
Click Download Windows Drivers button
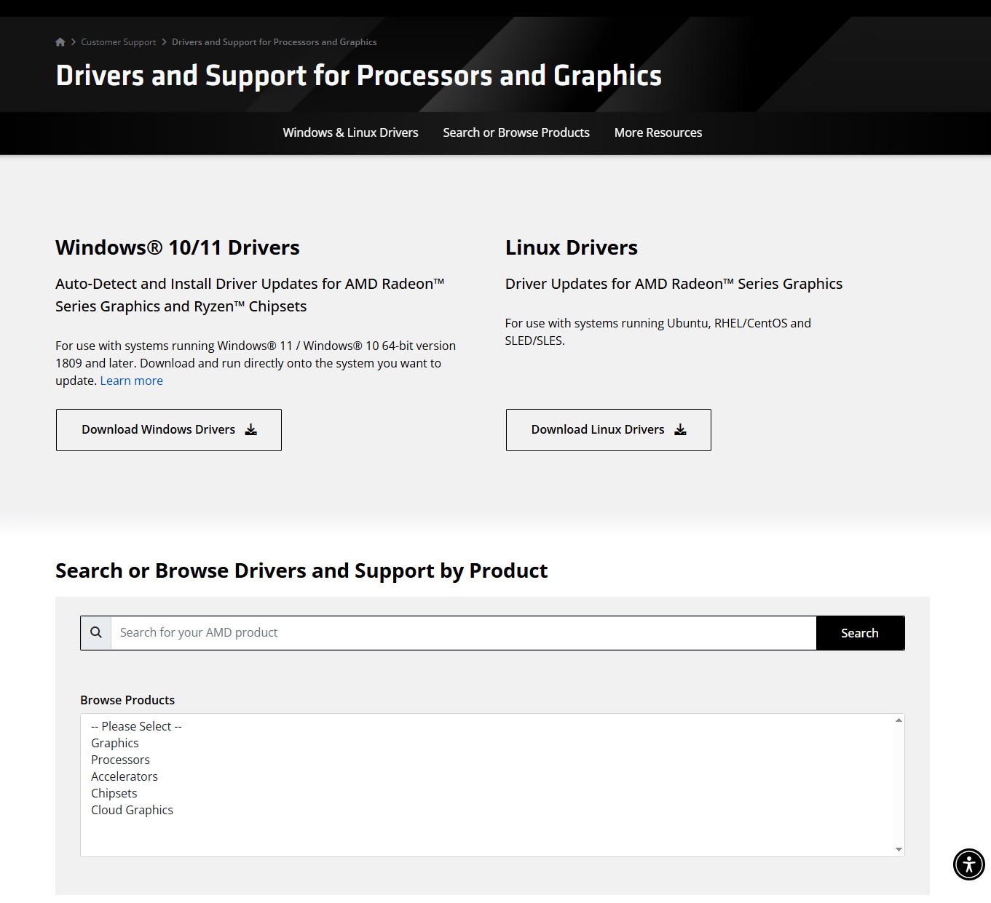[x=169, y=429]
